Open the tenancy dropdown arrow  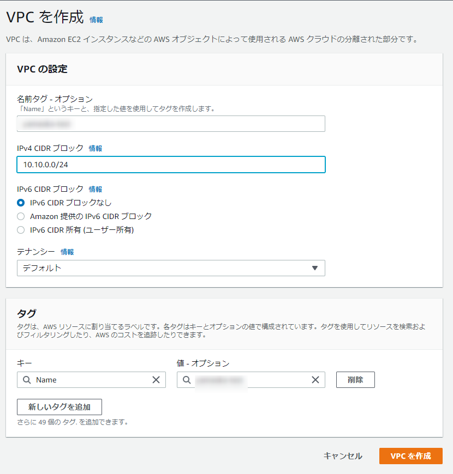point(314,268)
